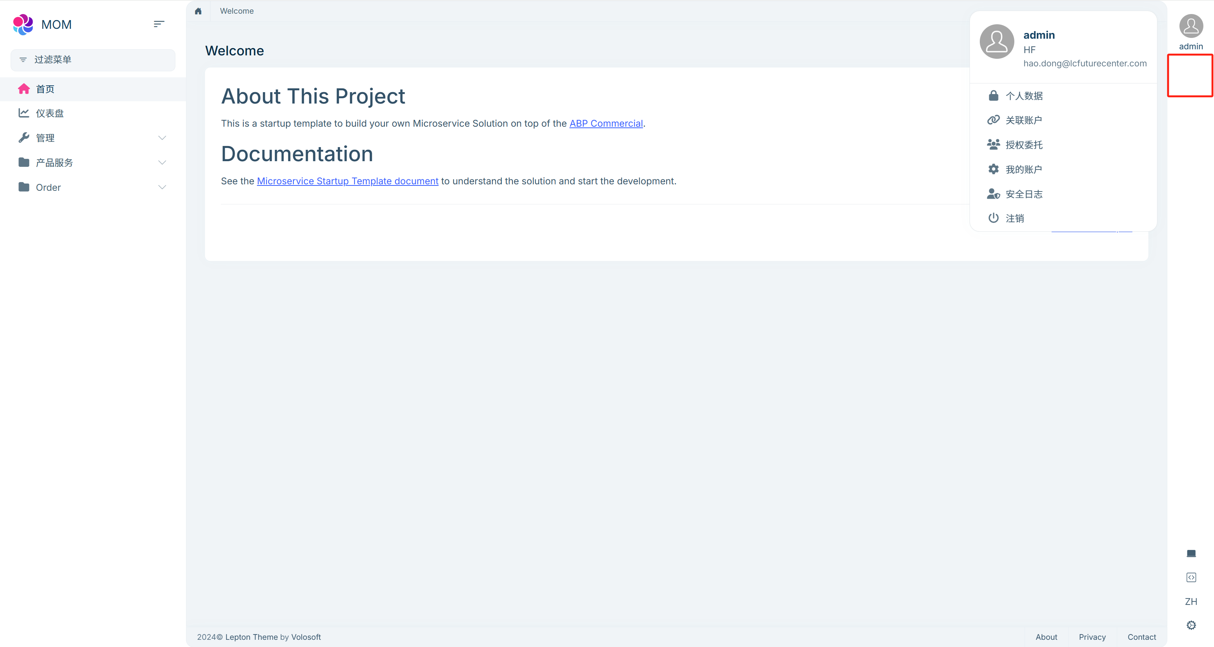Open the ZH language switcher
1214x647 pixels.
click(1190, 601)
